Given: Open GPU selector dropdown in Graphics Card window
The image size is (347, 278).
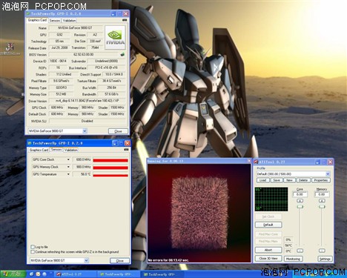Looking at the screenshot, I should 85,131.
